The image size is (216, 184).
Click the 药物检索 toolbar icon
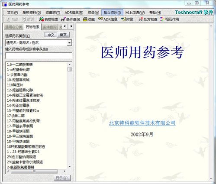48,19
